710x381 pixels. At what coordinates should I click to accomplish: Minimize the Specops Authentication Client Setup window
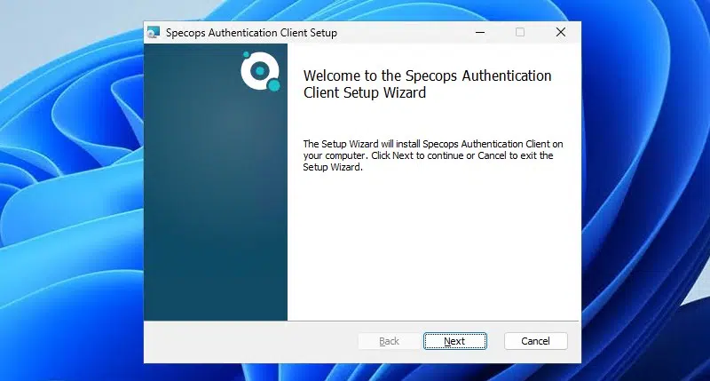click(480, 32)
